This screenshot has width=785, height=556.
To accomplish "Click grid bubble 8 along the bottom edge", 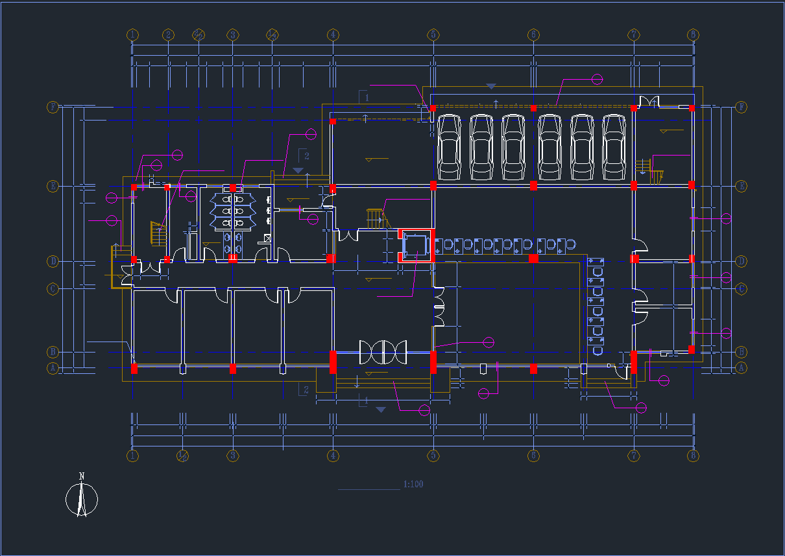I will point(693,456).
